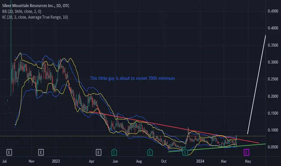Click the 0.0500 price axis label

pyautogui.click(x=273, y=147)
